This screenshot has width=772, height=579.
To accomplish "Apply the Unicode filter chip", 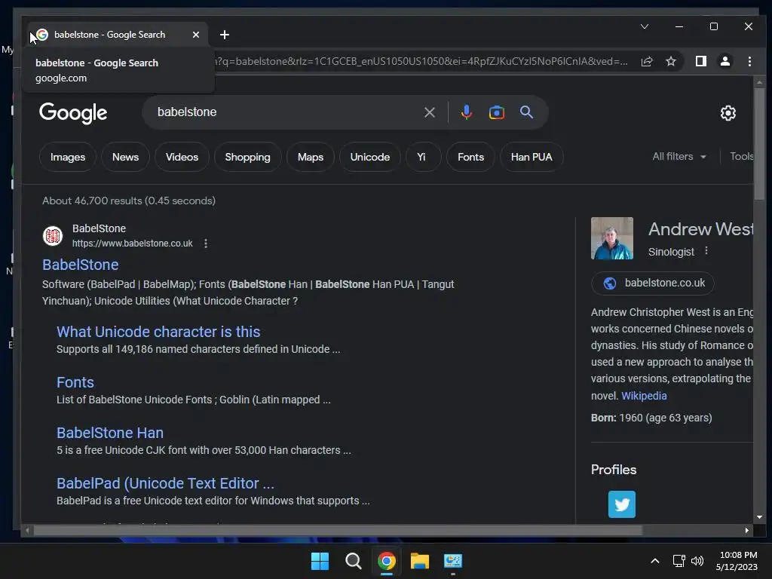I will [x=369, y=157].
